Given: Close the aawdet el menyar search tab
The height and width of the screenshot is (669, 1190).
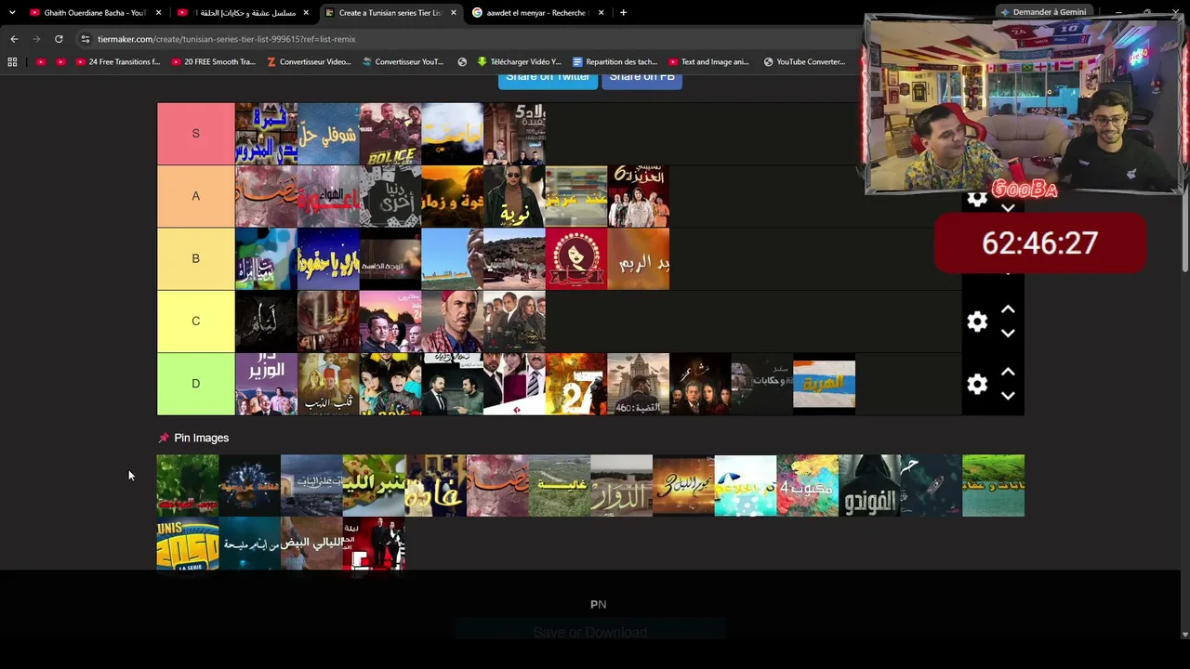Looking at the screenshot, I should pos(602,13).
